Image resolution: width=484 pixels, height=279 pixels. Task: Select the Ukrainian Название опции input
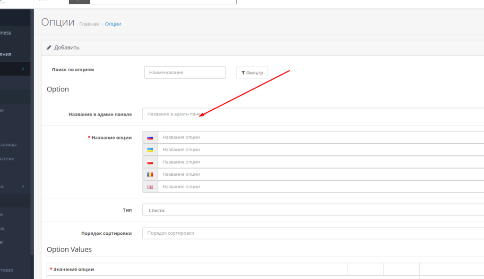pyautogui.click(x=320, y=150)
